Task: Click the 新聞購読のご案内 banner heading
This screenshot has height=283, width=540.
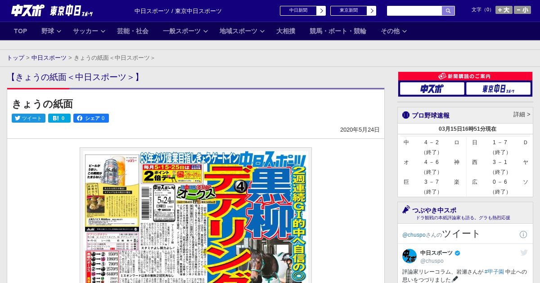Action: 465,76
